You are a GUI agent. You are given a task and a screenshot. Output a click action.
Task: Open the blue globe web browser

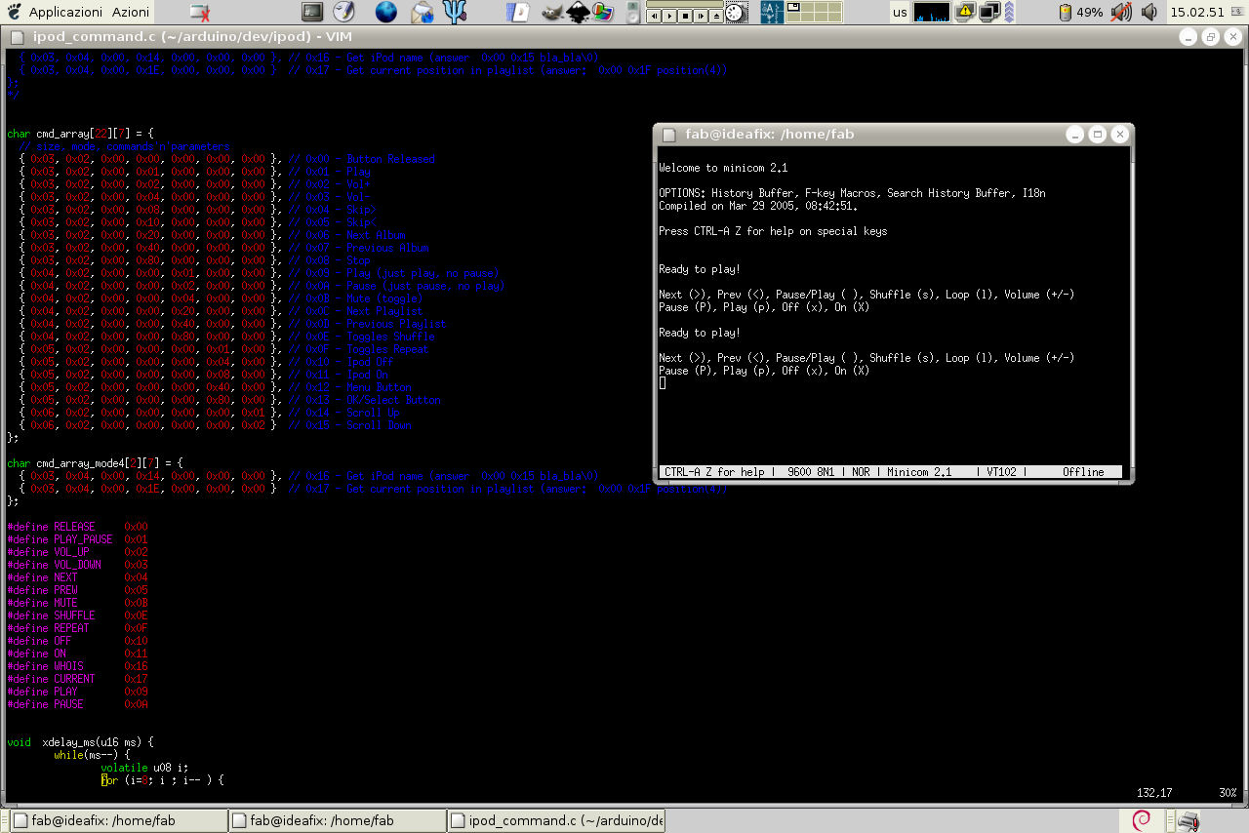386,13
